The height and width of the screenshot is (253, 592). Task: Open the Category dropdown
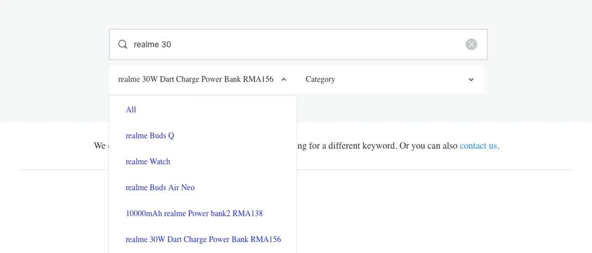coord(391,79)
